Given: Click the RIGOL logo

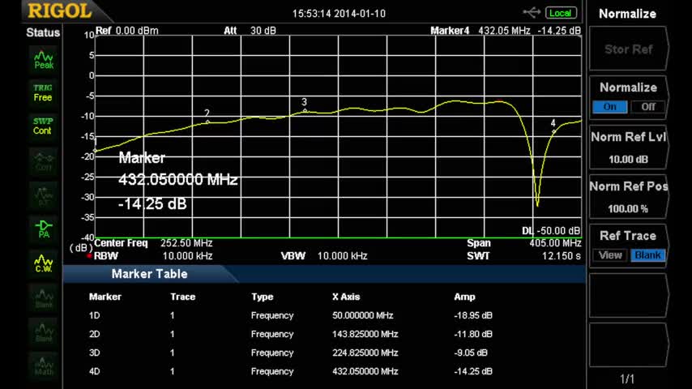Looking at the screenshot, I should click(x=60, y=11).
